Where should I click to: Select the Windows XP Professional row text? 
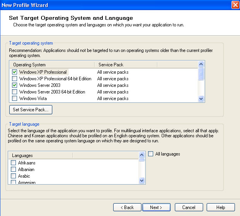(x=43, y=72)
